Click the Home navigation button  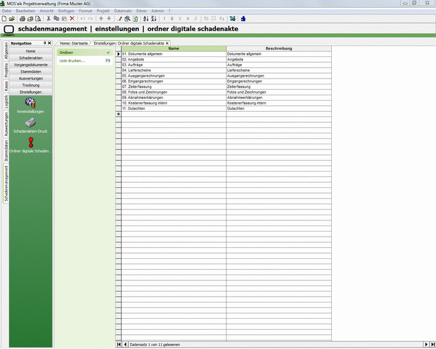pos(31,51)
